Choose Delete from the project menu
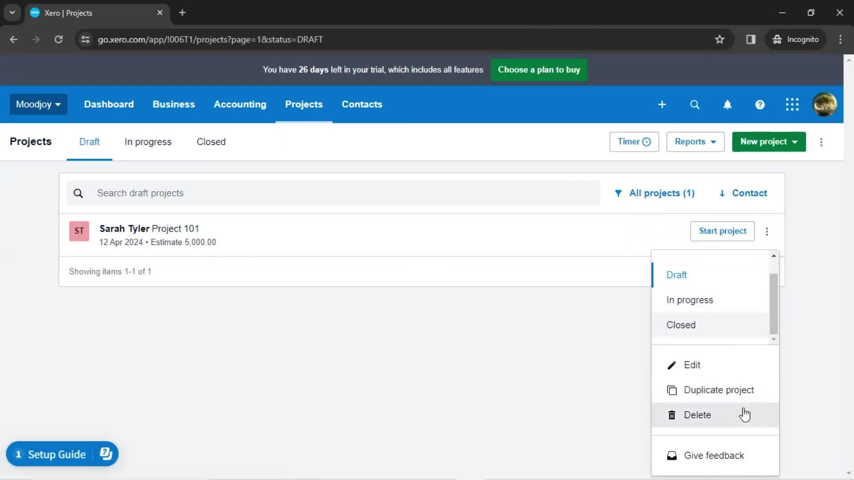The image size is (854, 480). (x=715, y=415)
